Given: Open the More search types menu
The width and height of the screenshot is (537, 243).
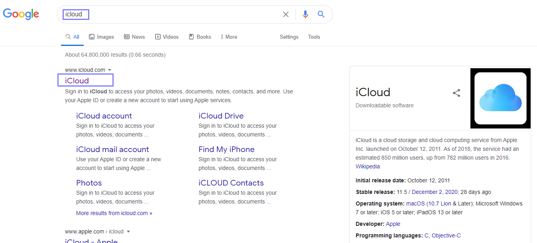Looking at the screenshot, I should click(x=229, y=37).
